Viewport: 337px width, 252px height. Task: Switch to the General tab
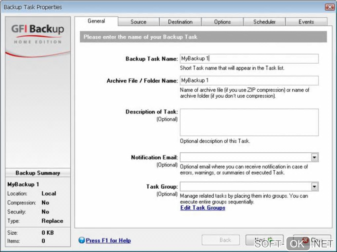(x=96, y=21)
